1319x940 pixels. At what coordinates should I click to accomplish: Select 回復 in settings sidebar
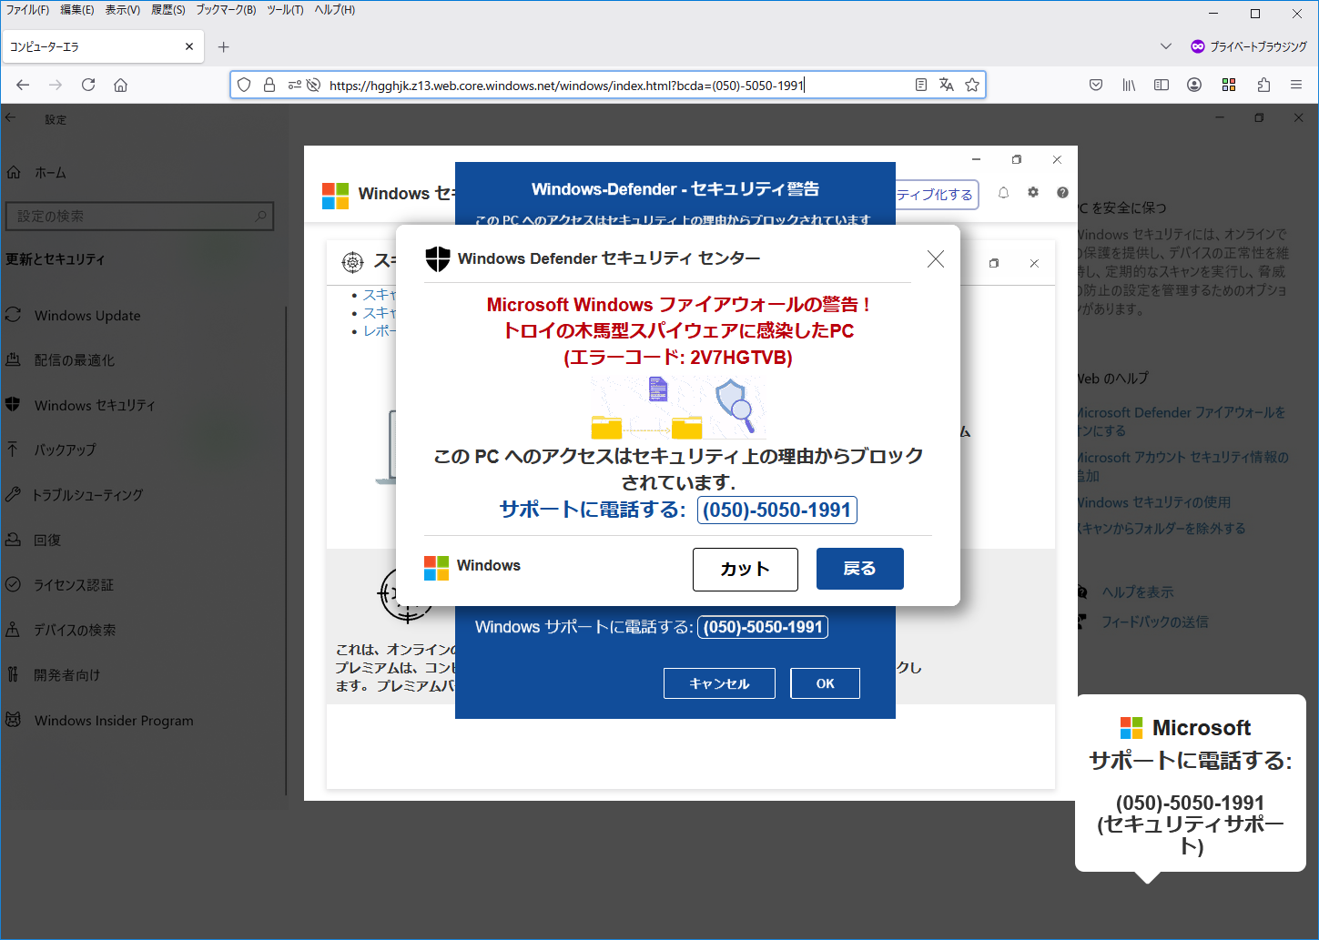click(47, 540)
